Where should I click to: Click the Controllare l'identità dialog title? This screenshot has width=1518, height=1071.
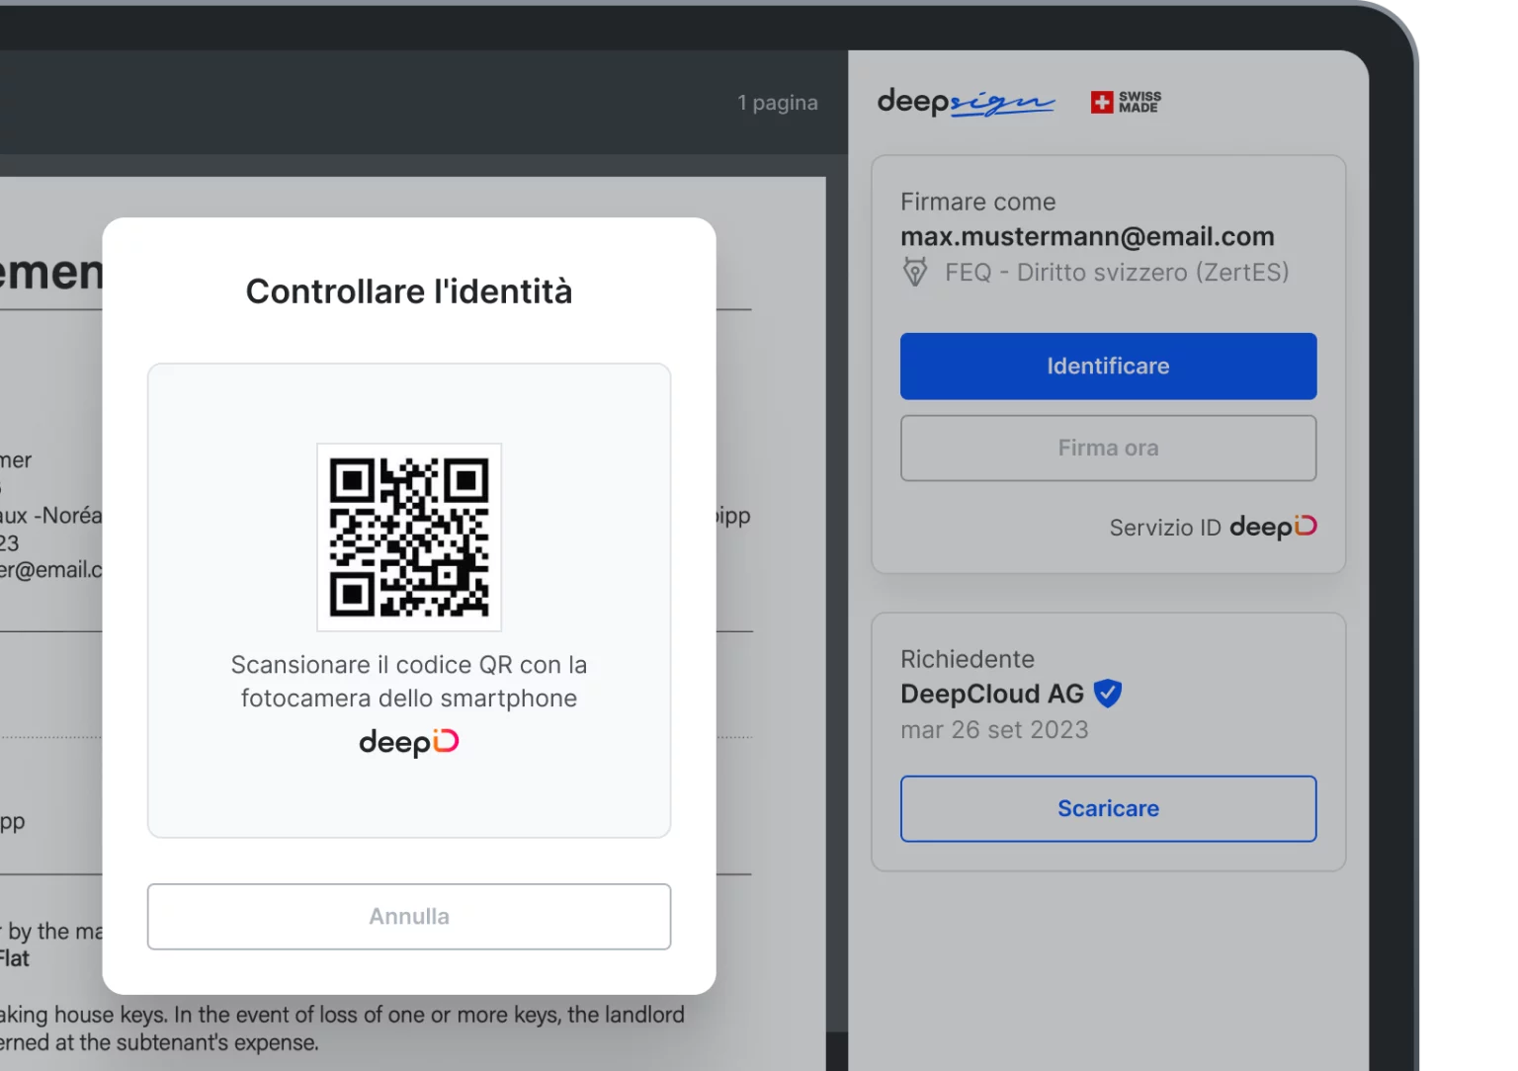click(409, 291)
